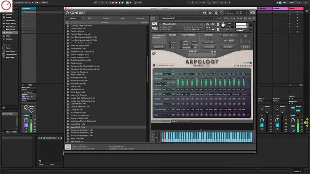
Task: Switch to Expert tab in Kontakt browser
Action: tap(123, 18)
